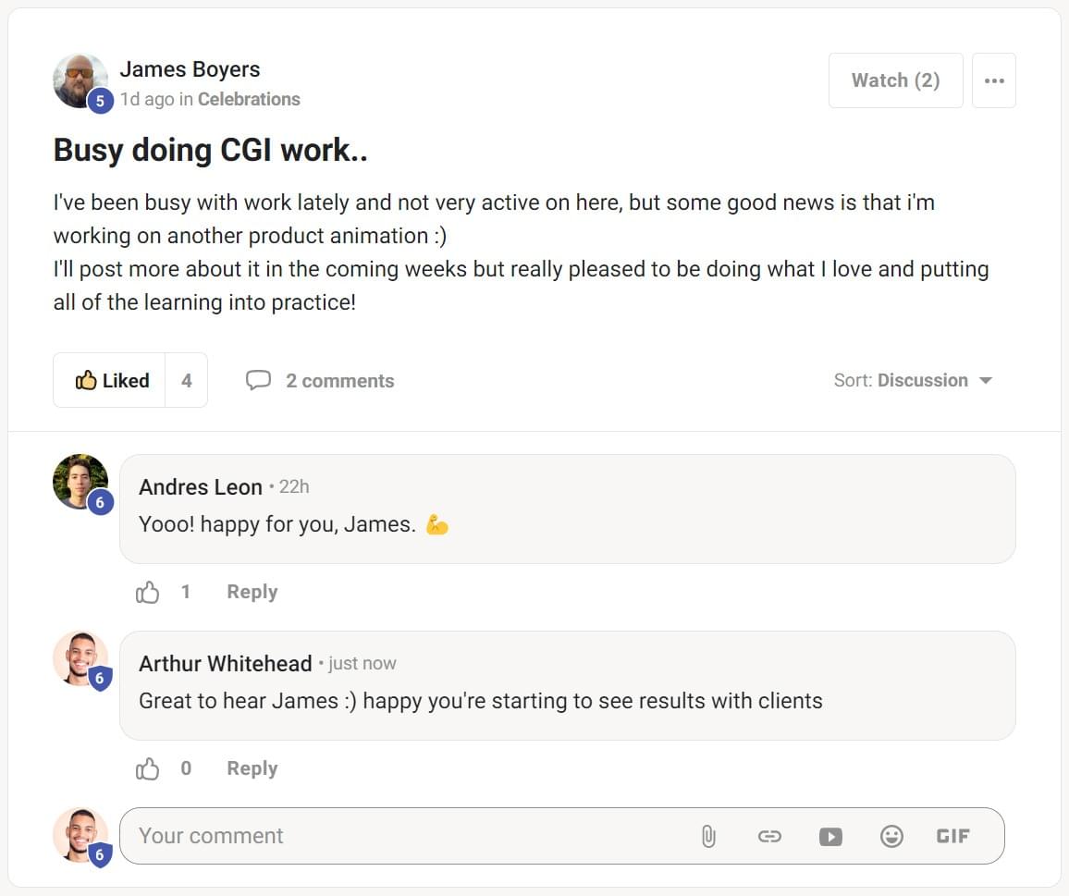Image resolution: width=1069 pixels, height=896 pixels.
Task: Open the three-dot post options menu
Action: pos(994,80)
